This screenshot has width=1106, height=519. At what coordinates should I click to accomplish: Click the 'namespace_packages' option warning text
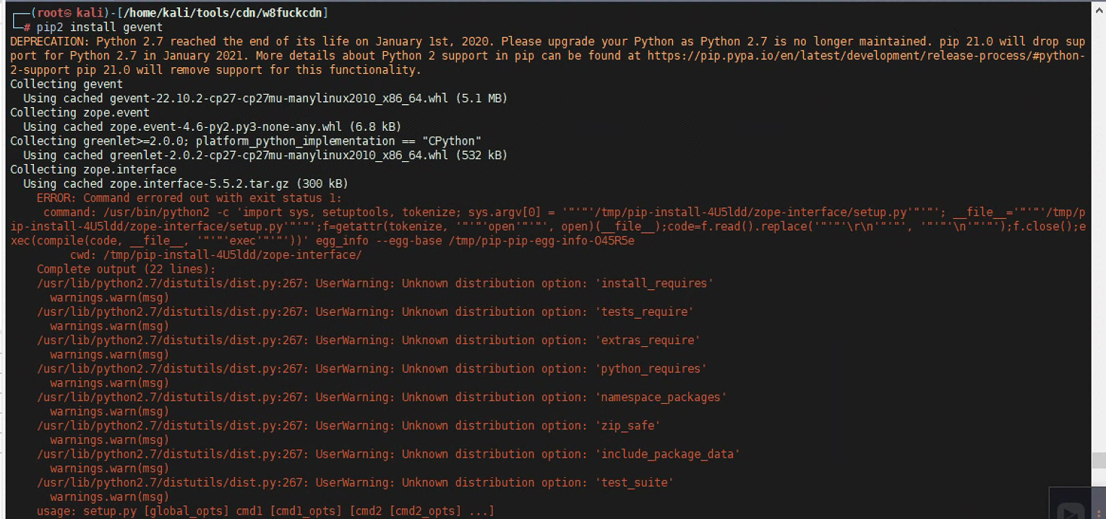(x=661, y=397)
